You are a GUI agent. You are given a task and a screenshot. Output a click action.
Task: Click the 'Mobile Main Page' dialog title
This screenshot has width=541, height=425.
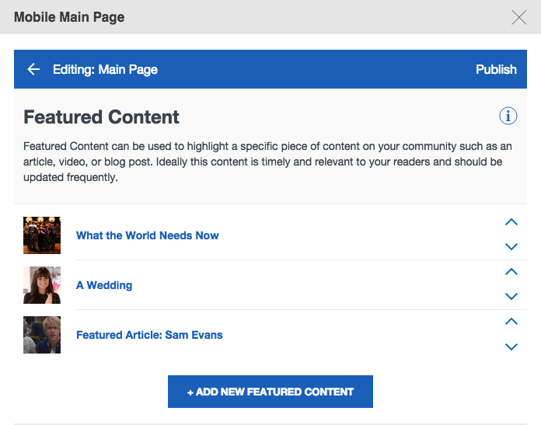(69, 17)
